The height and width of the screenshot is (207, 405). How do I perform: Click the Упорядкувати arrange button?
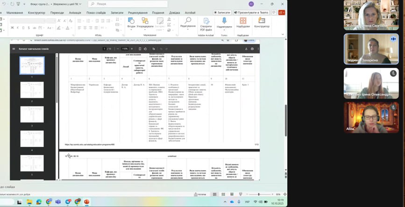tap(145, 22)
